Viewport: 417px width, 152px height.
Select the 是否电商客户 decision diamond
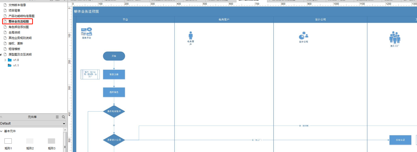tap(114, 111)
